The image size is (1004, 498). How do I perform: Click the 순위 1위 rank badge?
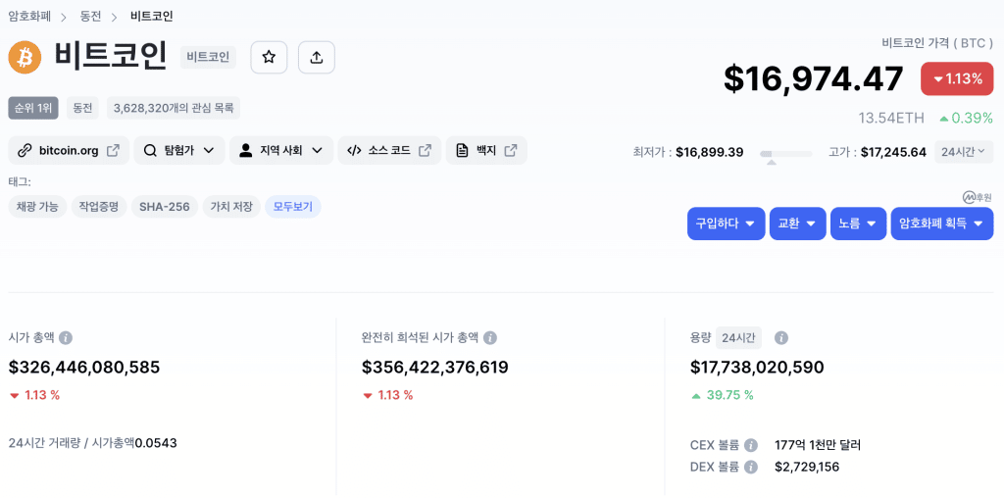click(33, 108)
